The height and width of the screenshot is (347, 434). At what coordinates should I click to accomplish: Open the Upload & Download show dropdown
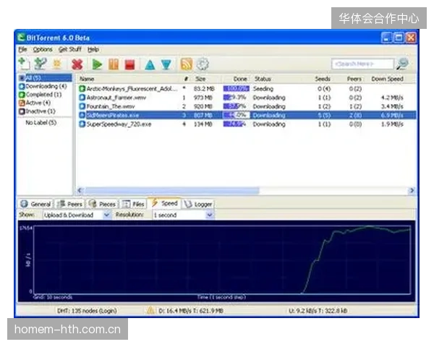pyautogui.click(x=77, y=215)
